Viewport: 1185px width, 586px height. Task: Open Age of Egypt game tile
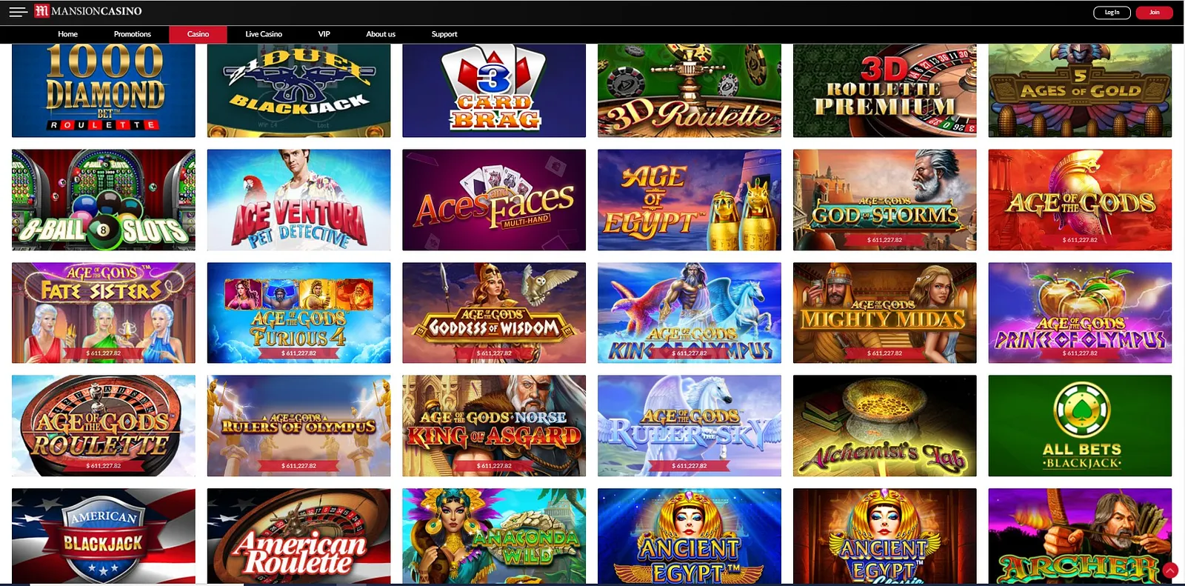(x=689, y=200)
